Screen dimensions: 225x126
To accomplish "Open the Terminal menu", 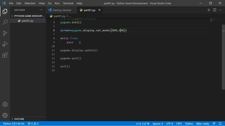I will point(68,3).
